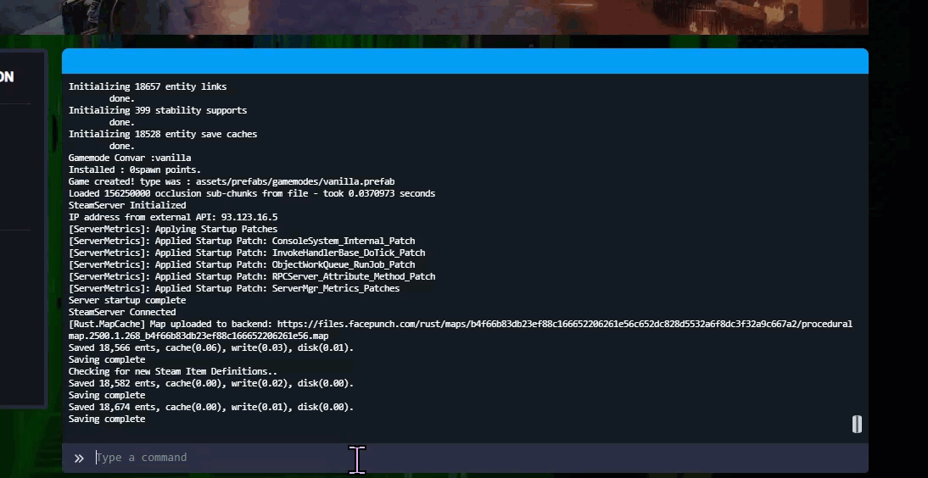928x478 pixels.
Task: Click the 'Initializing 399 stability supports' line
Action: pyautogui.click(x=158, y=110)
